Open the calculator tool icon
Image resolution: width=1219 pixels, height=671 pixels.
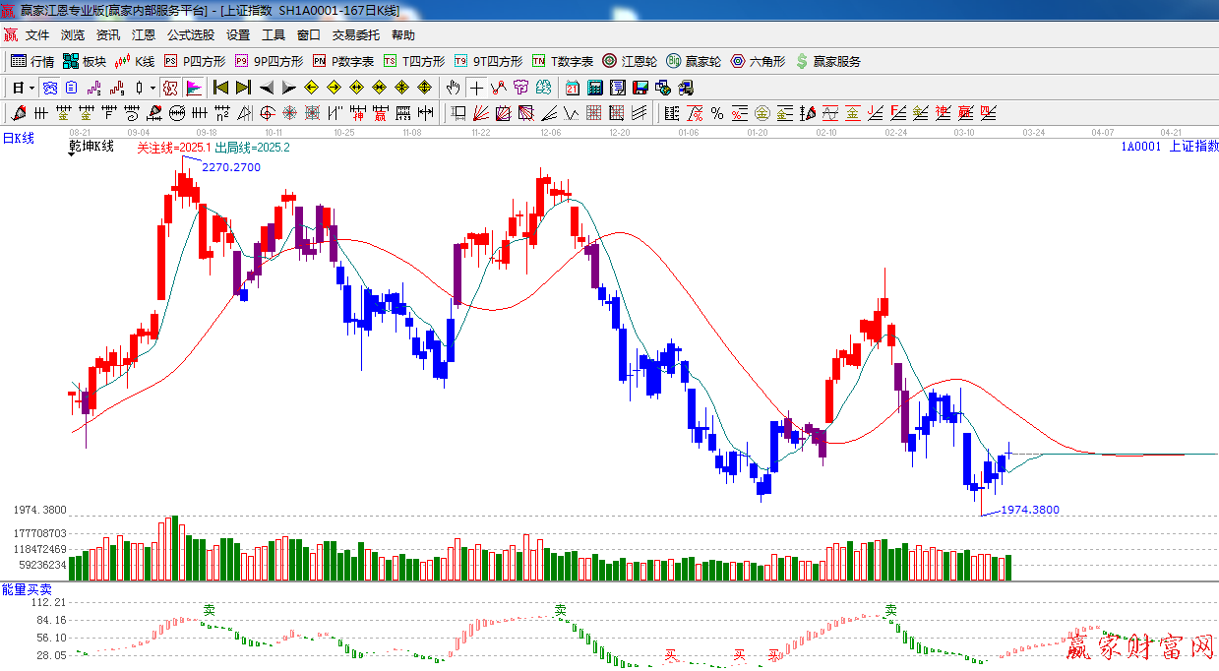[x=594, y=88]
